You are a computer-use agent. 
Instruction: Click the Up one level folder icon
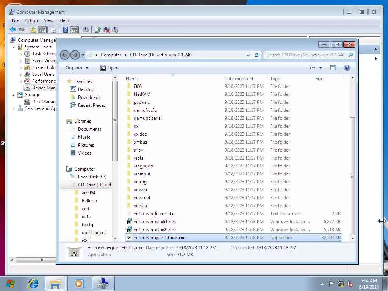tap(33, 30)
